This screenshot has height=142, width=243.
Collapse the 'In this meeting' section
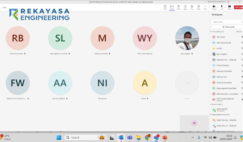coord(211,31)
